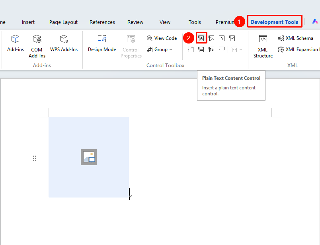This screenshot has height=245, width=320.
Task: Click the "Control Toolbox" group label
Action: tap(165, 65)
